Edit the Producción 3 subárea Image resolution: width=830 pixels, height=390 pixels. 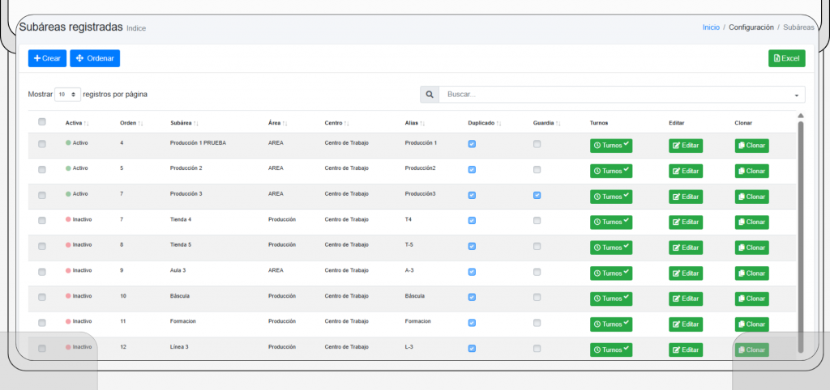point(686,197)
